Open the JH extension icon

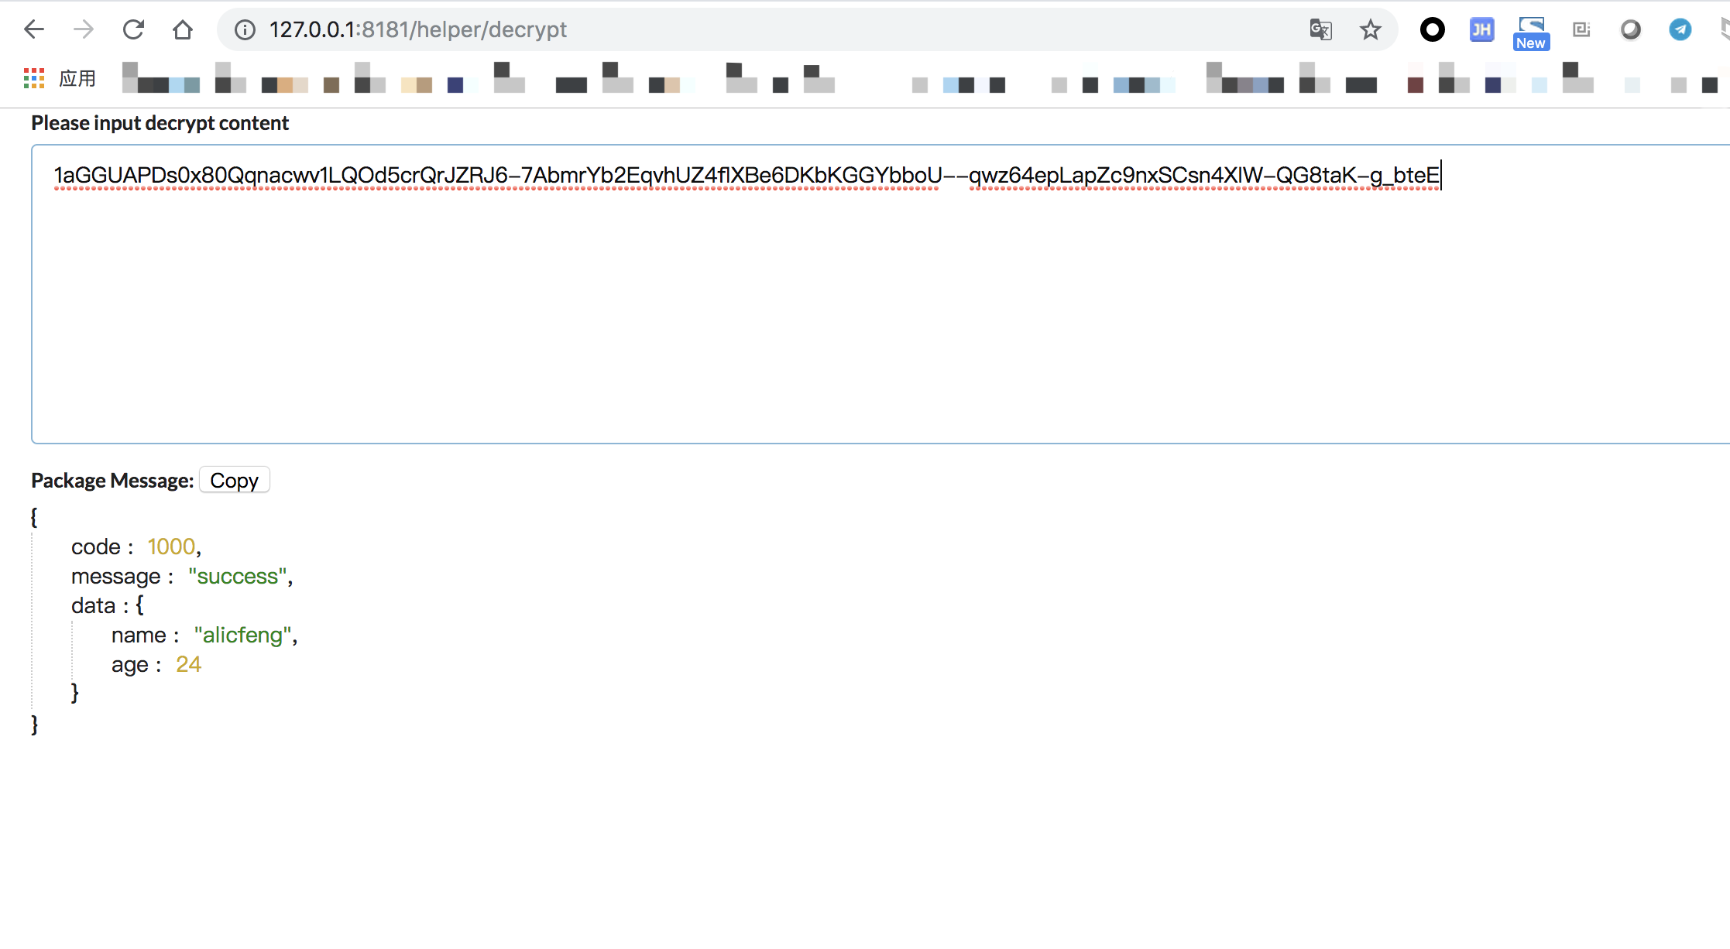click(x=1481, y=29)
